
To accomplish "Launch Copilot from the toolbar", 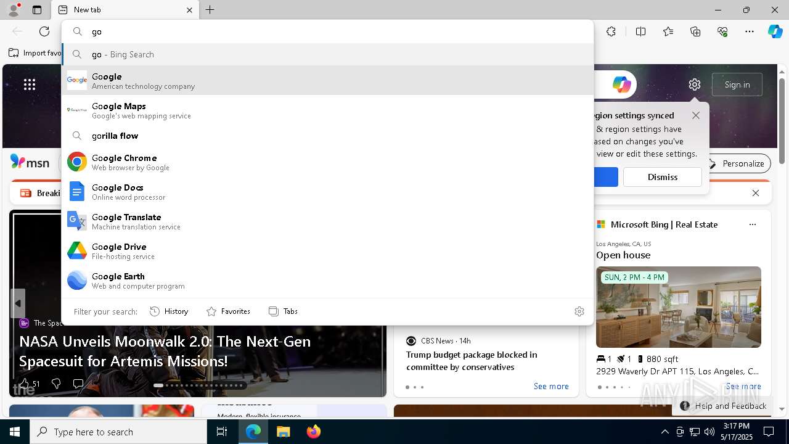I will tap(775, 31).
